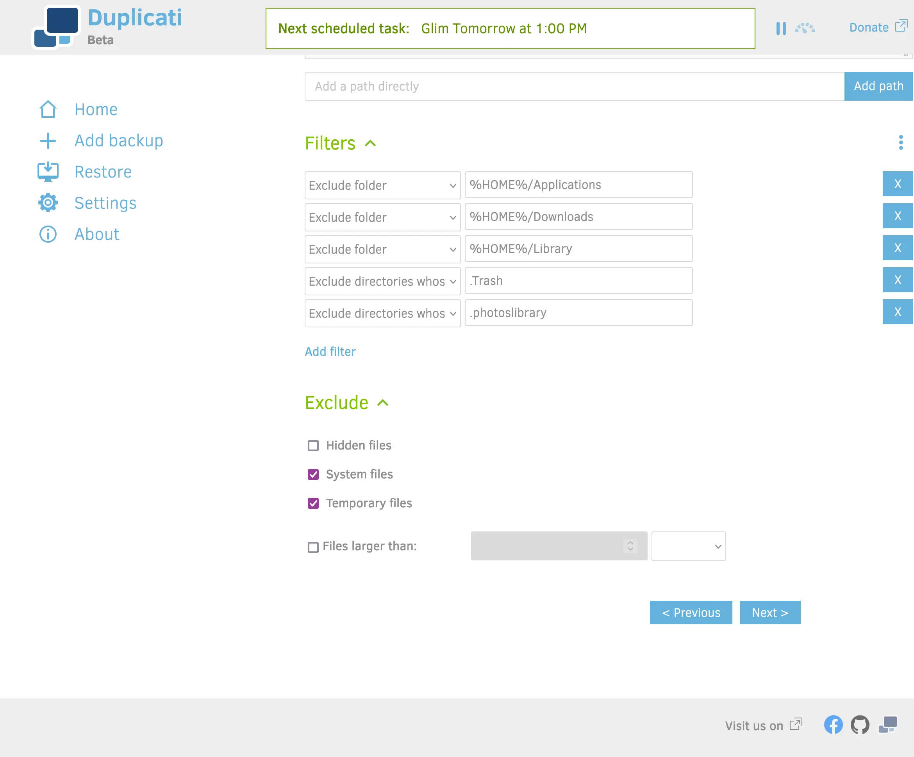
Task: Select the Add backup plus icon
Action: coord(48,141)
